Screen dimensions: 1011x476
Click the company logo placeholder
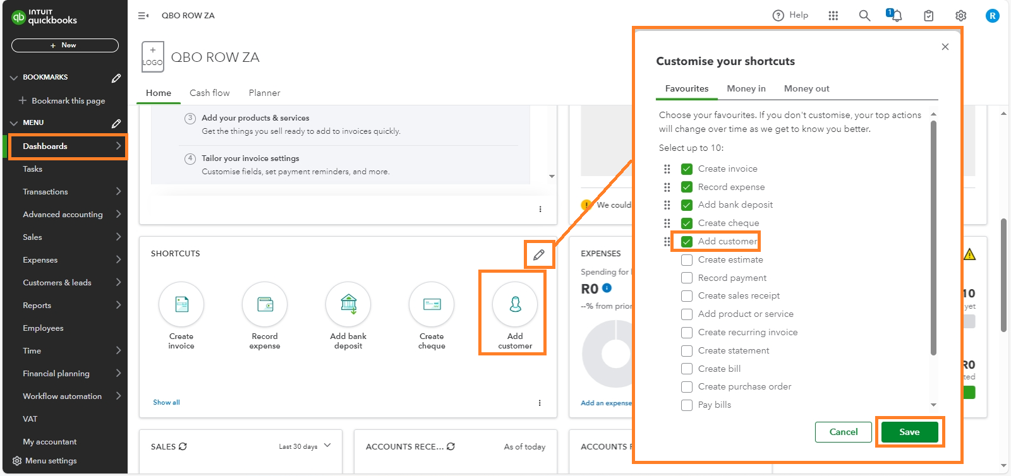[153, 57]
